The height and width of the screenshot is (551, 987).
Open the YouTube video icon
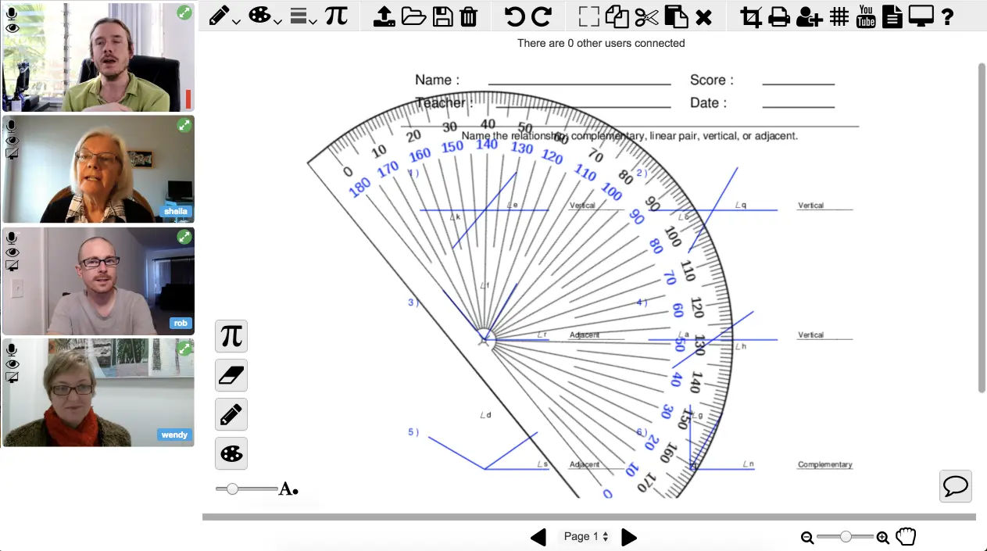[866, 16]
